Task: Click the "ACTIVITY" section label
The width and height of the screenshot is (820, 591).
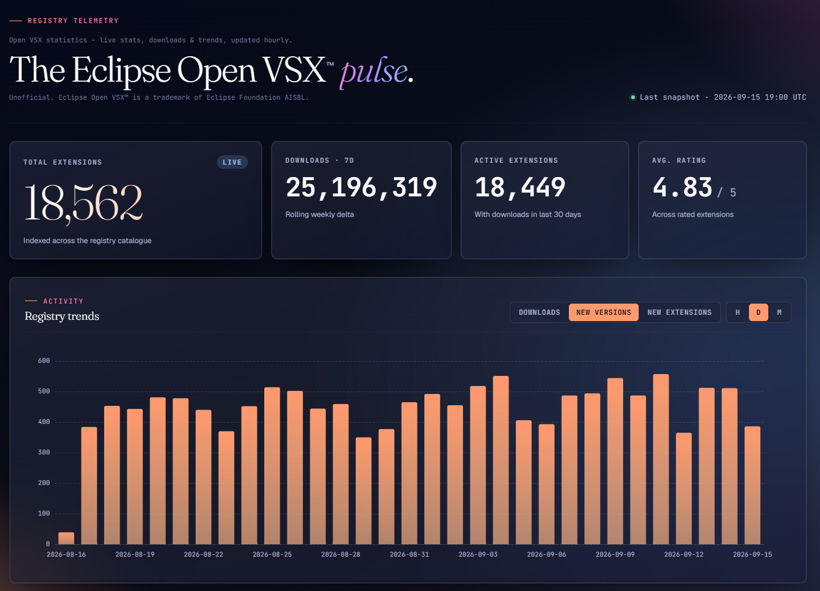Action: [x=63, y=301]
